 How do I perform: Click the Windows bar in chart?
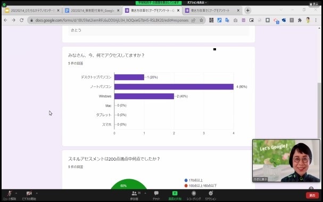(144, 96)
